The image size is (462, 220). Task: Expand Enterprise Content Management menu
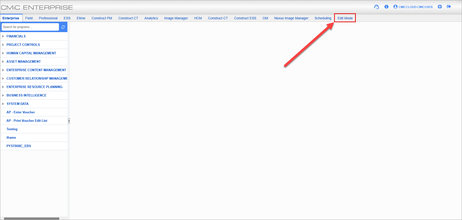click(3, 70)
